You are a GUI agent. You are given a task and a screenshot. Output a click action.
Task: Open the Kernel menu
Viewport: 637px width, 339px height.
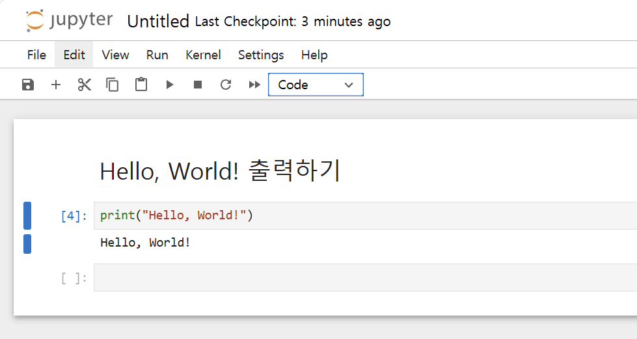[203, 55]
